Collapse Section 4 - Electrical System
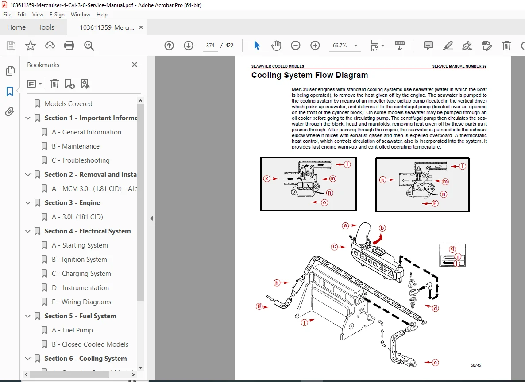525x382 pixels. tap(28, 231)
